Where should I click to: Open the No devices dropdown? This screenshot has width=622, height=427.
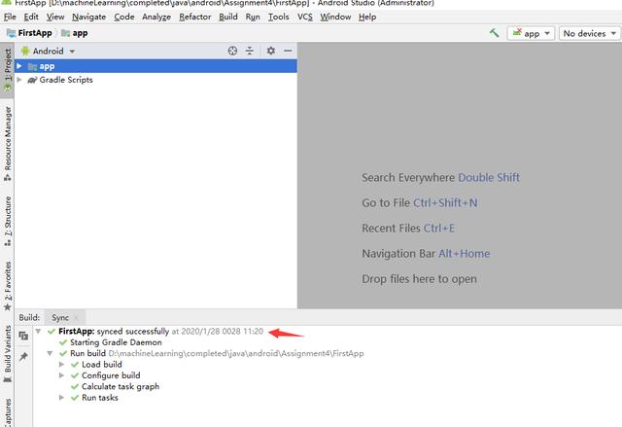[590, 33]
